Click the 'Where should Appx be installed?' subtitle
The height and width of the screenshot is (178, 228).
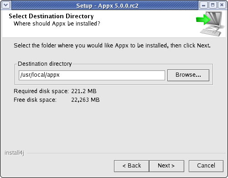(x=57, y=24)
